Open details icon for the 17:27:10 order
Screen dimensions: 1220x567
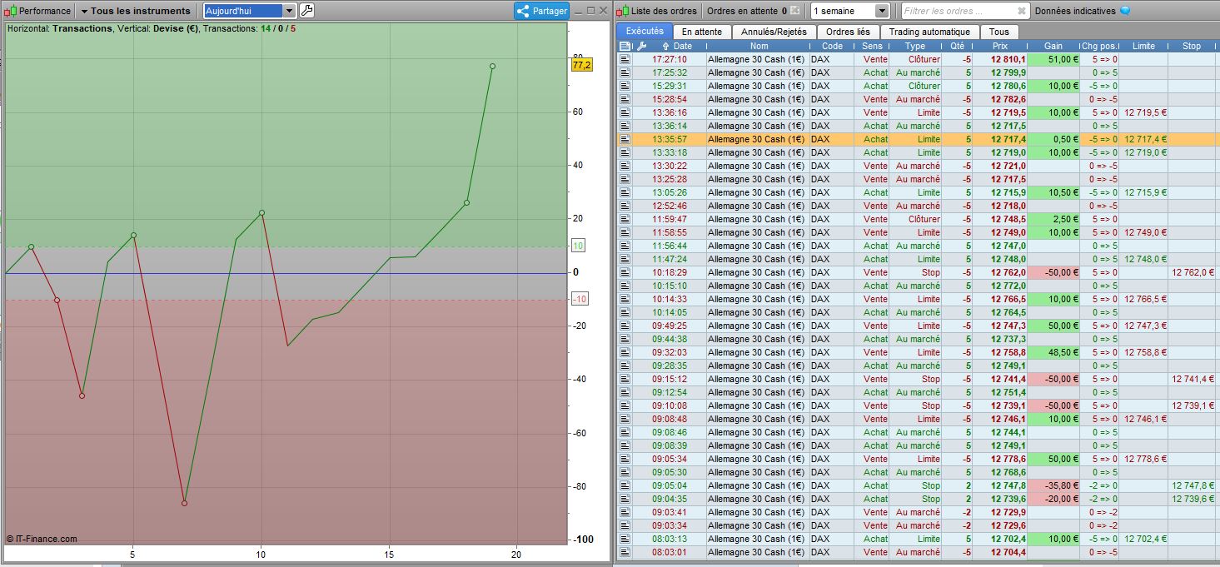click(x=625, y=59)
